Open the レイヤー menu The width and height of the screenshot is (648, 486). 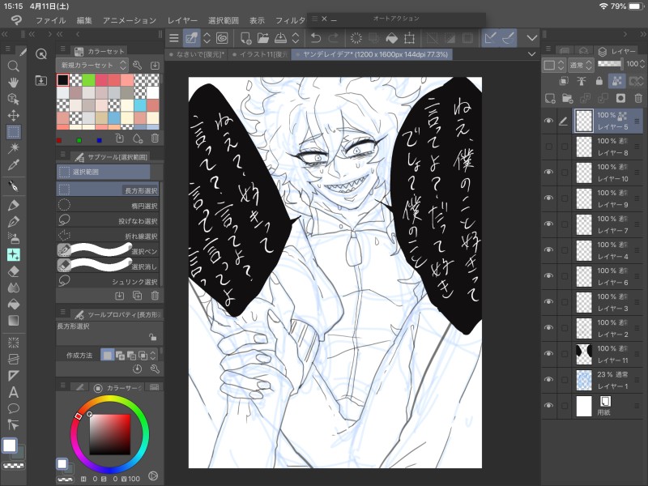[182, 20]
